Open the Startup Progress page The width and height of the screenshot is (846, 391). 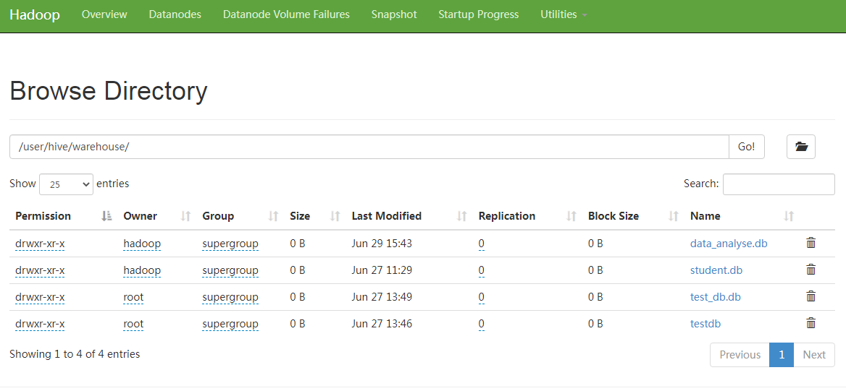(x=478, y=14)
